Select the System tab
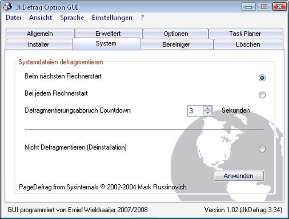This screenshot has width=289, height=219. (x=106, y=44)
